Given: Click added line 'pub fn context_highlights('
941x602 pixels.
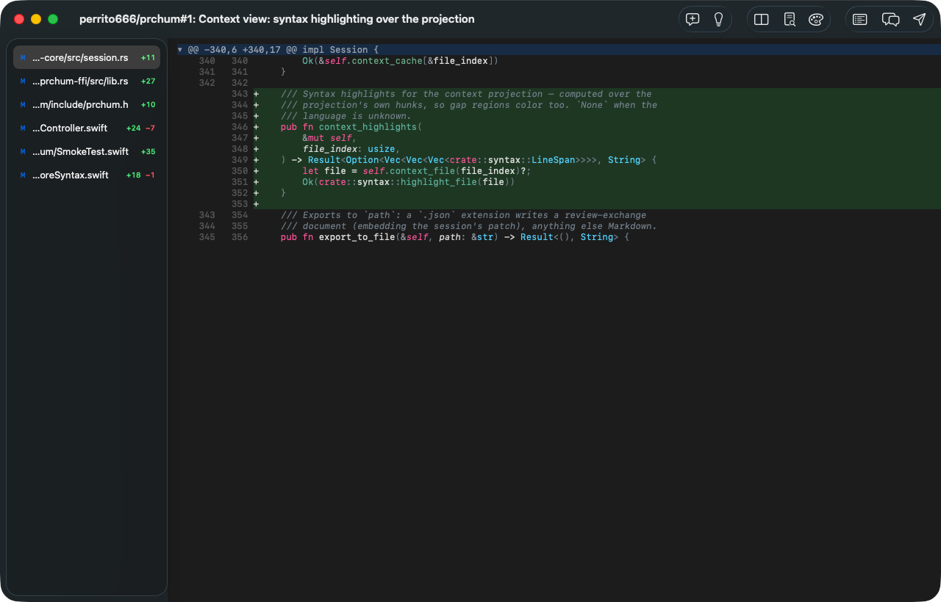Looking at the screenshot, I should tap(351, 127).
